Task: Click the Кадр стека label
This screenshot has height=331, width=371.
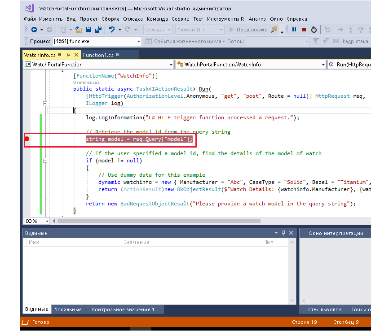Action: [x=355, y=41]
